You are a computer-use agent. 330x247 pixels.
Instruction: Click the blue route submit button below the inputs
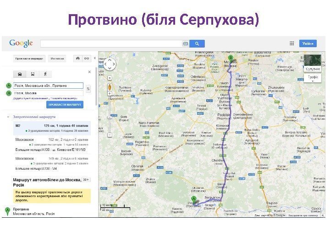(x=65, y=105)
